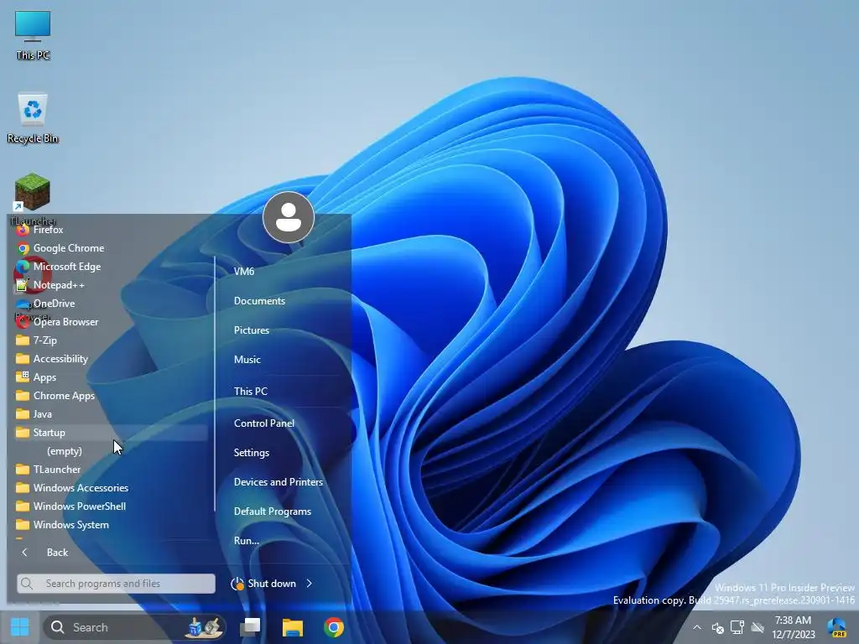Click the user account picture
859x644 pixels.
coord(289,217)
